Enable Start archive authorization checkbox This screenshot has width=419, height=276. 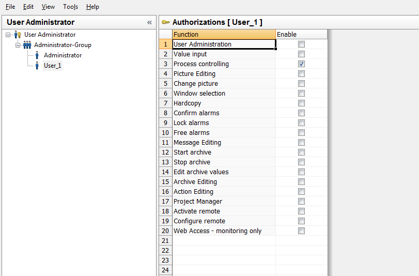[301, 152]
